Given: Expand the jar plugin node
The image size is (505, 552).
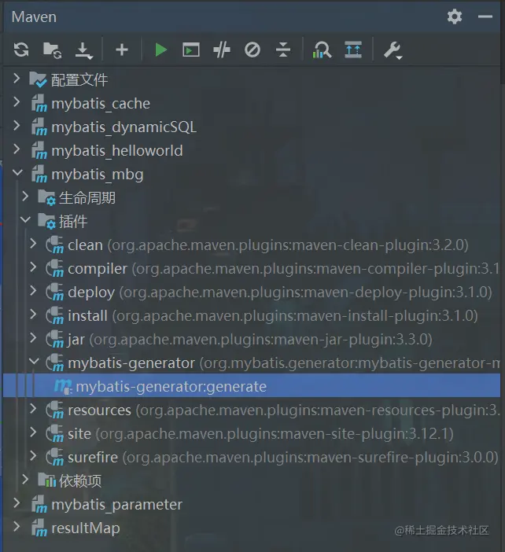Looking at the screenshot, I should (33, 337).
